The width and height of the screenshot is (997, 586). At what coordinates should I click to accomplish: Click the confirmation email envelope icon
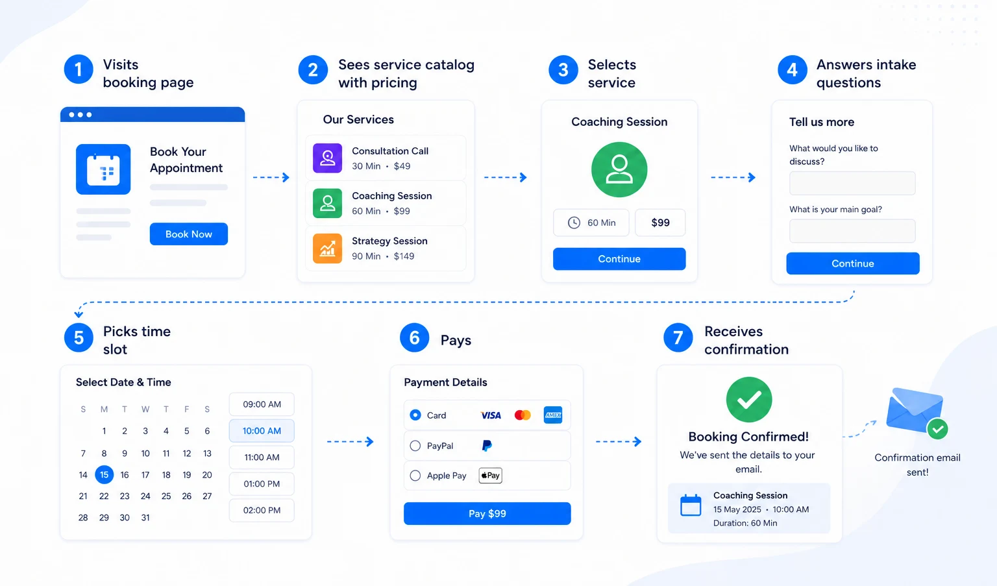click(917, 413)
